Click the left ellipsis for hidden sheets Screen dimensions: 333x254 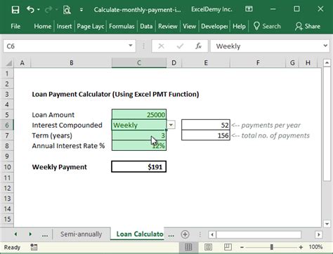(45, 234)
